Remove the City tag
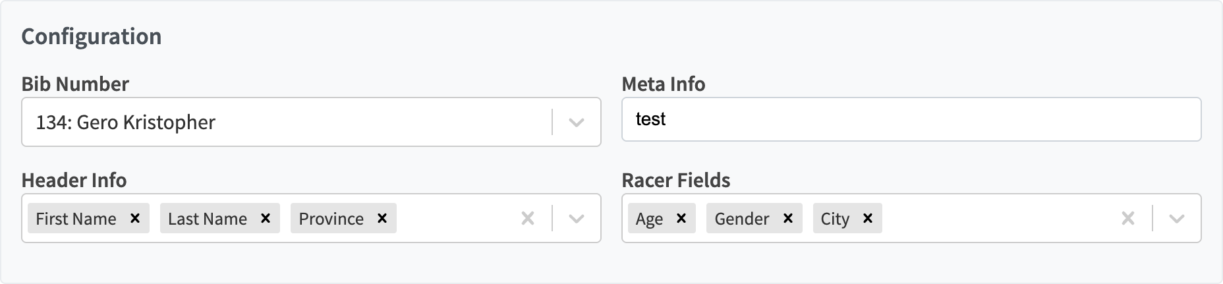The height and width of the screenshot is (284, 1223). [x=868, y=218]
